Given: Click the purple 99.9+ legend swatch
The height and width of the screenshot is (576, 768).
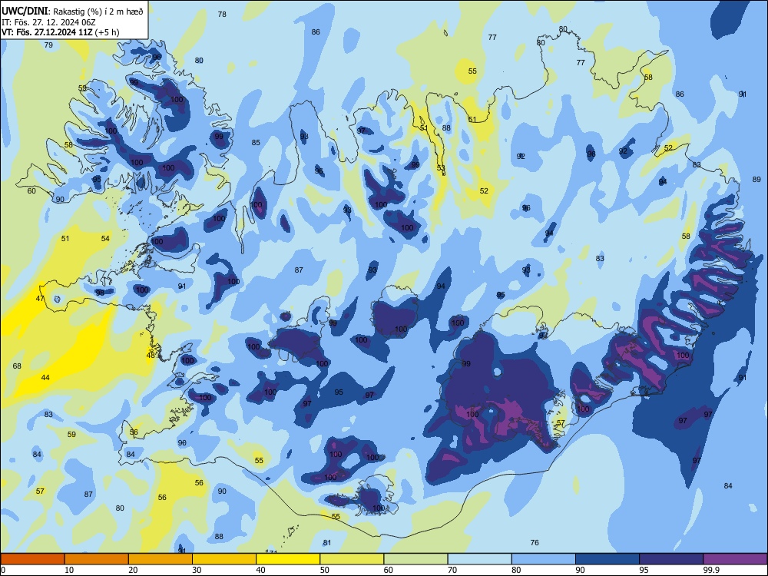Looking at the screenshot, I should 735,559.
